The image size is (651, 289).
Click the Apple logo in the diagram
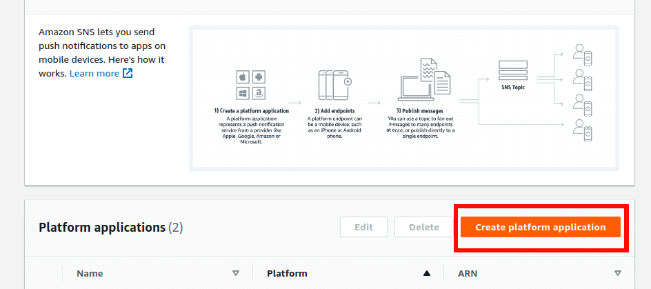[x=242, y=77]
